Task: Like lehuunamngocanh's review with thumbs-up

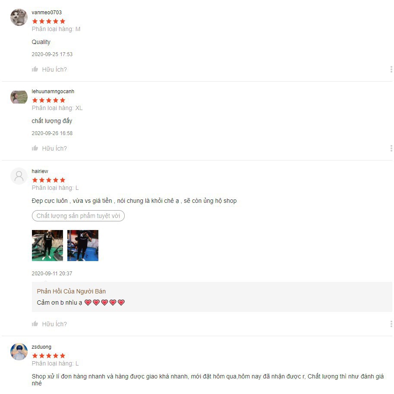Action: pyautogui.click(x=35, y=148)
